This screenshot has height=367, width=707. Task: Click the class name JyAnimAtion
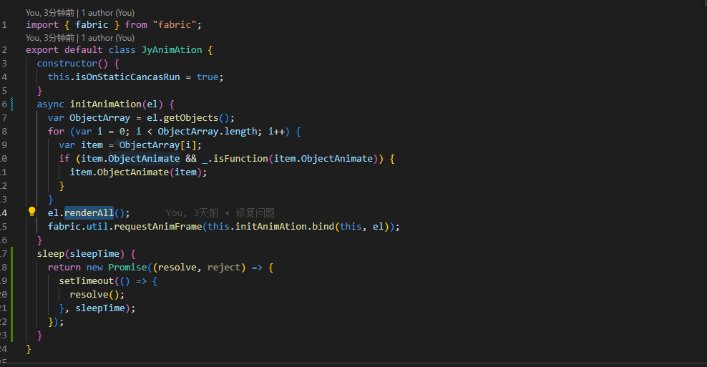coord(172,50)
